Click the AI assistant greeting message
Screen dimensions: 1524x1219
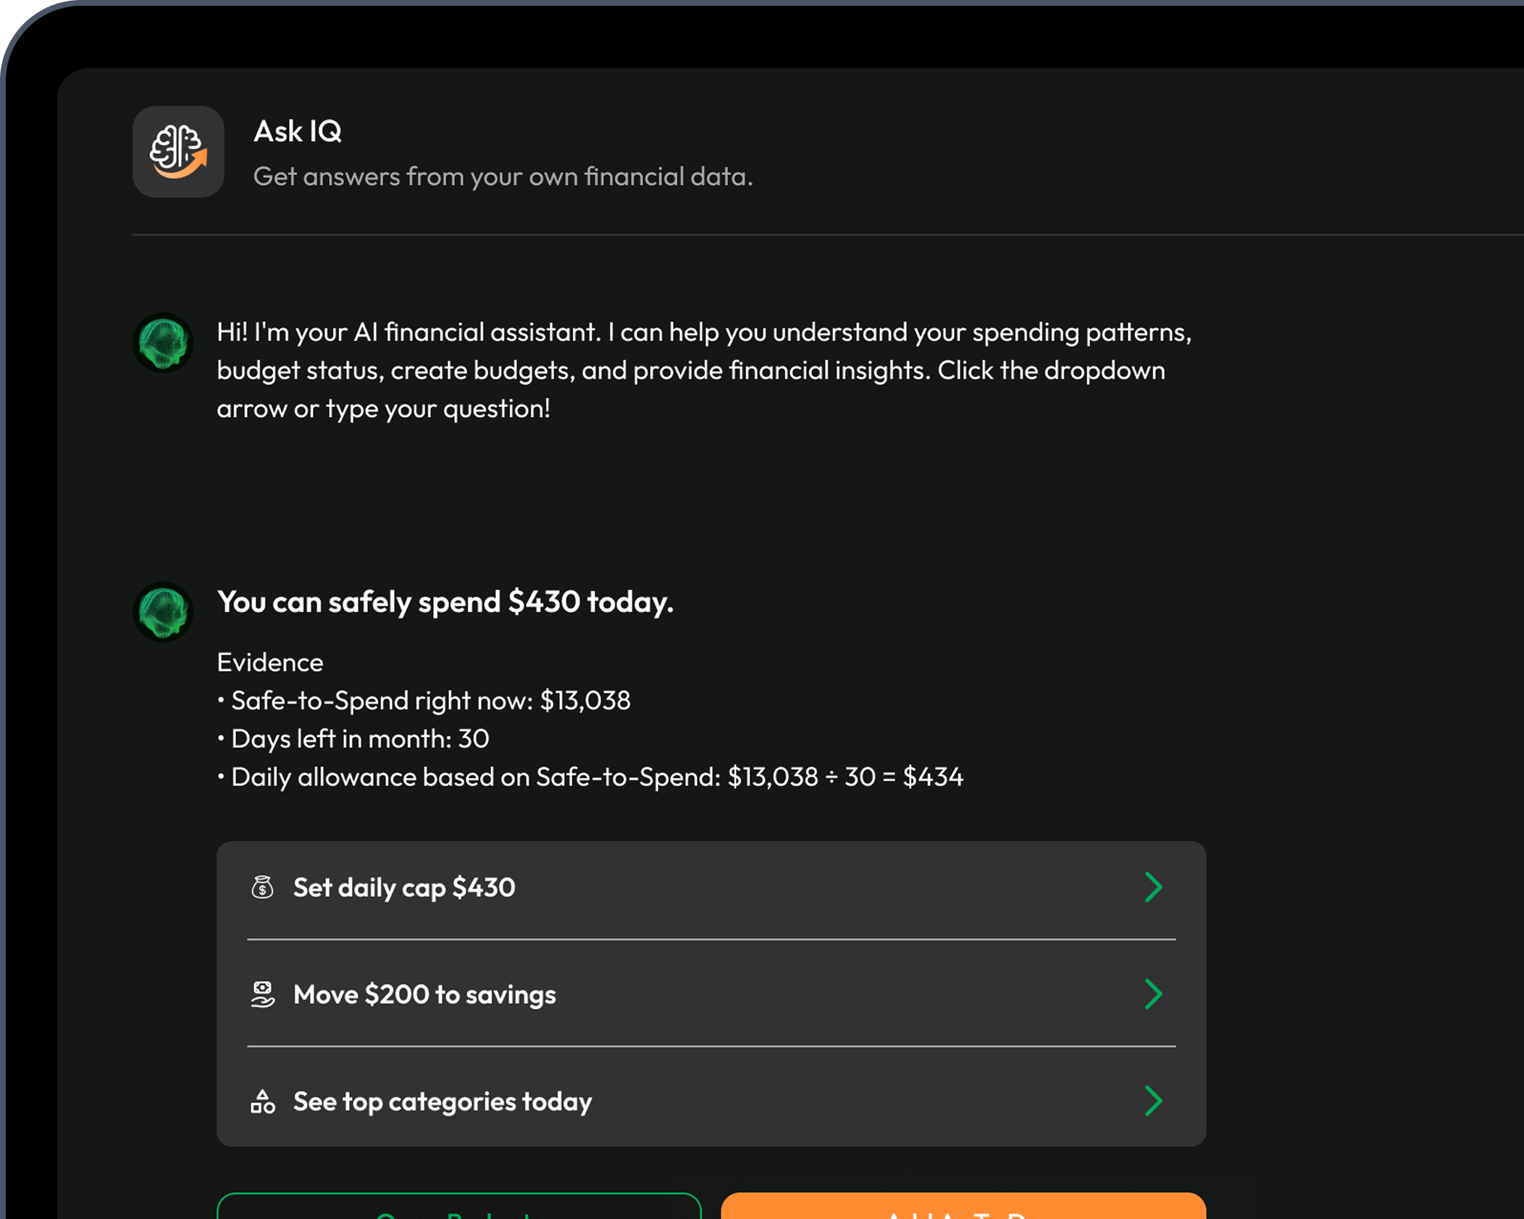[x=704, y=371]
